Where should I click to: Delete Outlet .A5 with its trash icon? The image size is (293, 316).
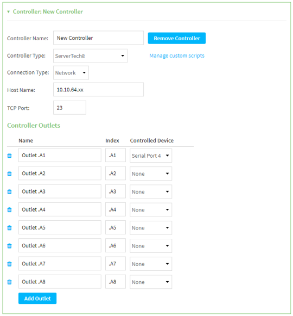click(x=9, y=227)
